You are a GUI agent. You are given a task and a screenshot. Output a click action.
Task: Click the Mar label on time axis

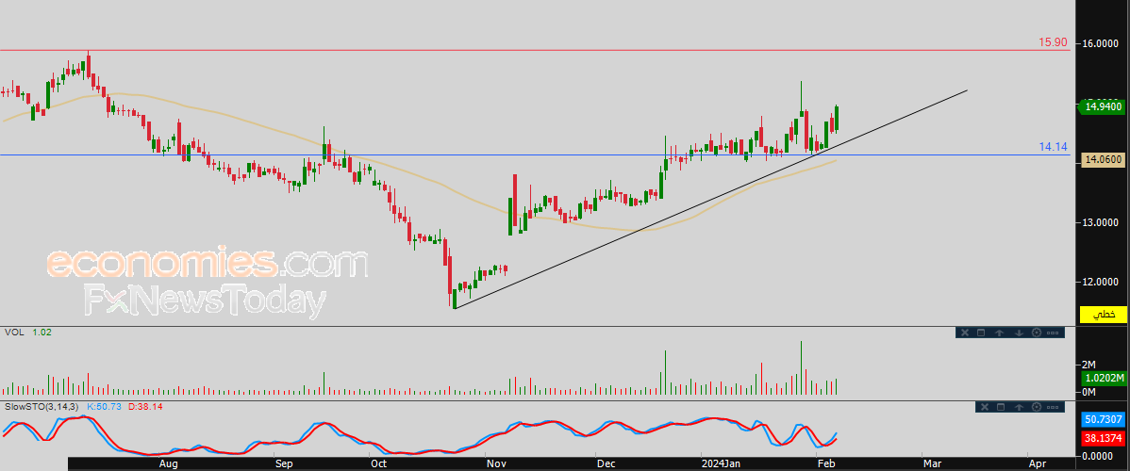[x=933, y=463]
